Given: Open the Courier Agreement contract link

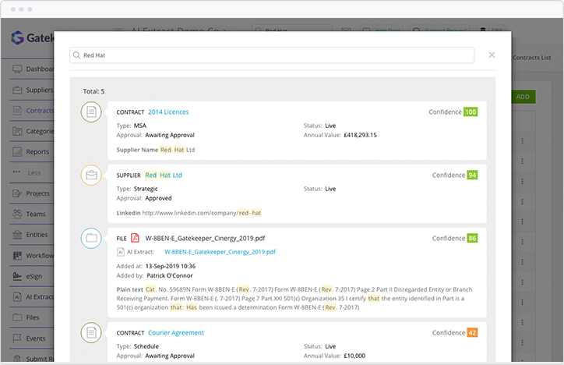Looking at the screenshot, I should (x=175, y=332).
